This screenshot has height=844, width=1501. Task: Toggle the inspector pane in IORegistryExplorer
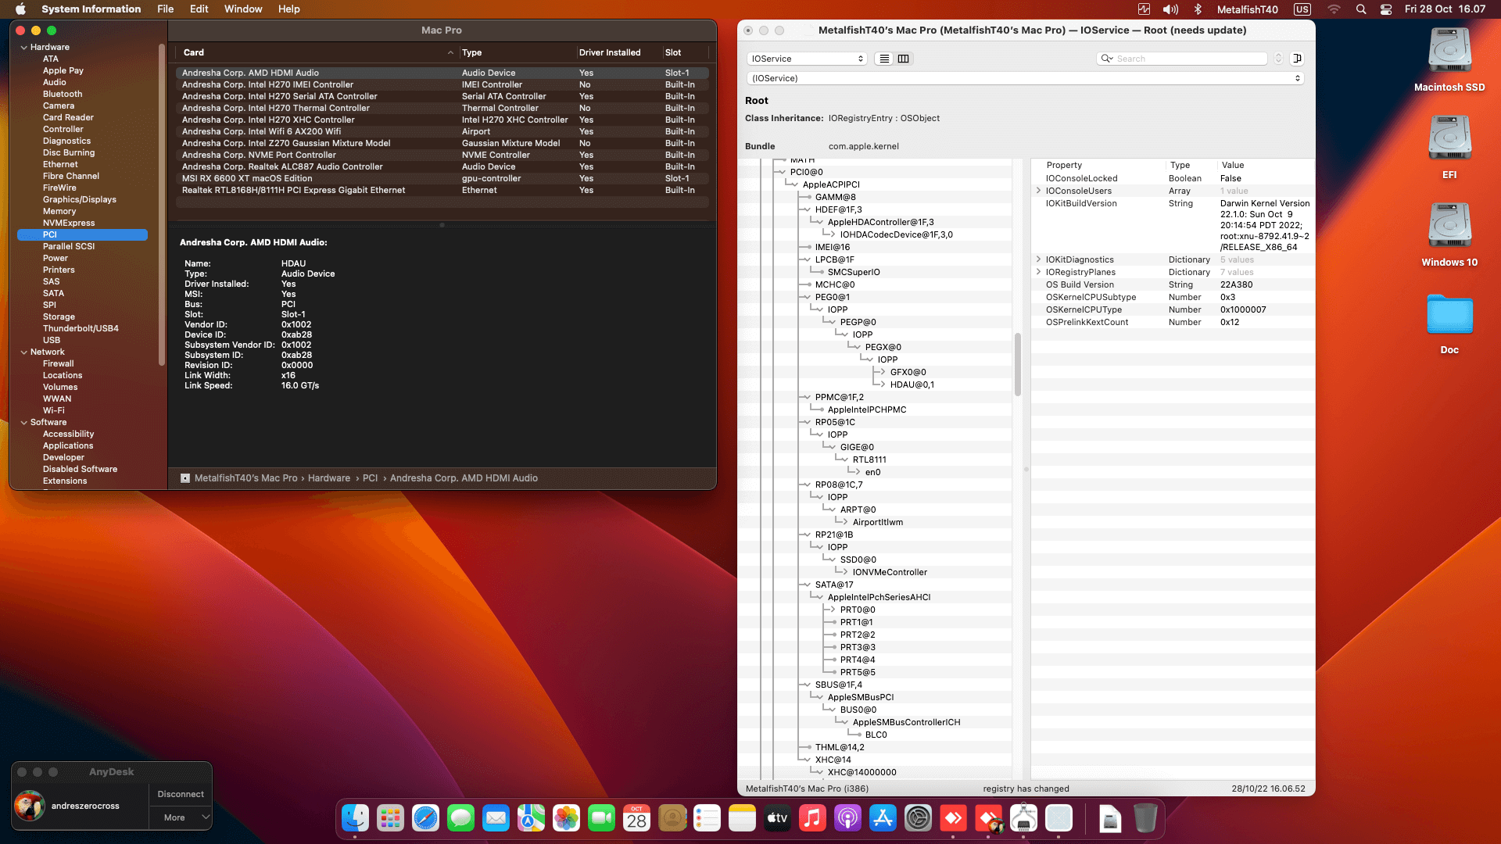pyautogui.click(x=1297, y=59)
